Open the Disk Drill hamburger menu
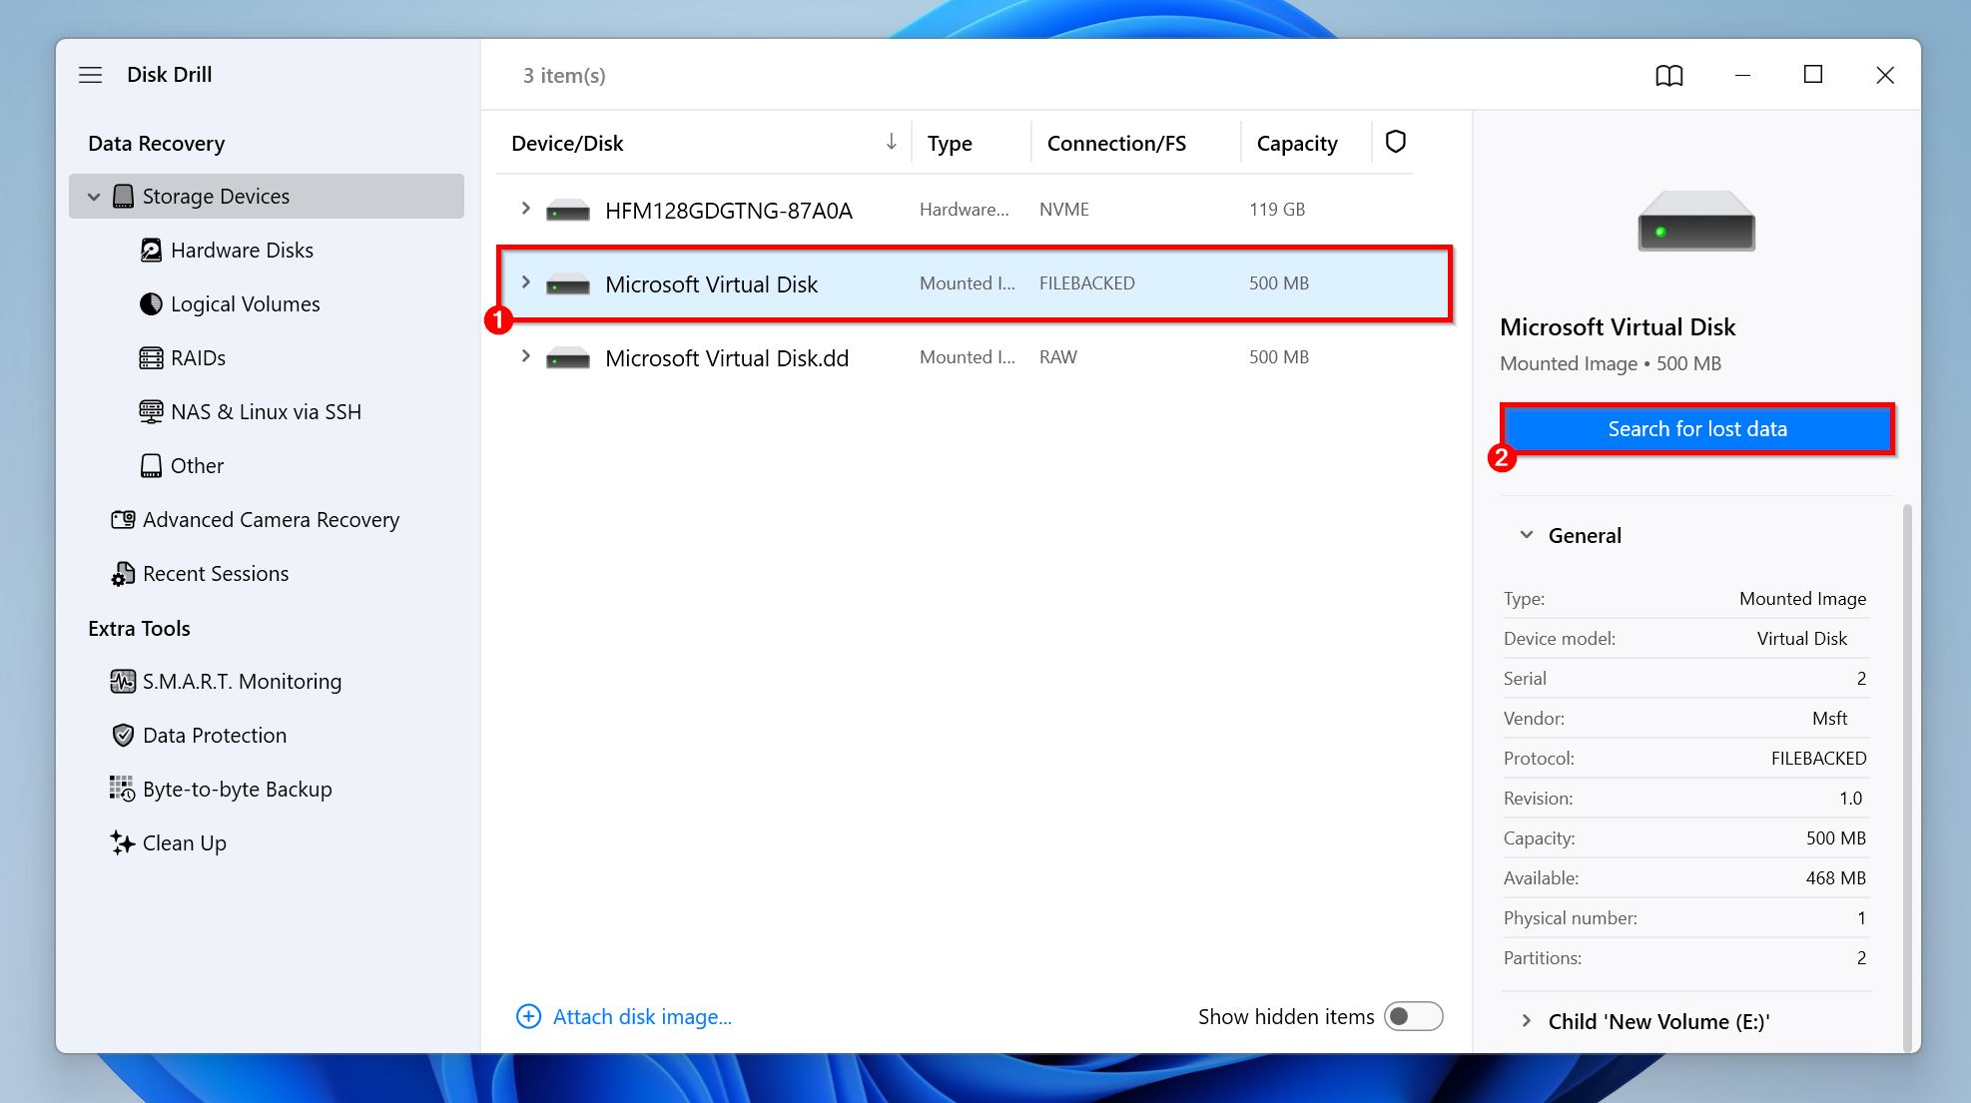 pyautogui.click(x=90, y=75)
